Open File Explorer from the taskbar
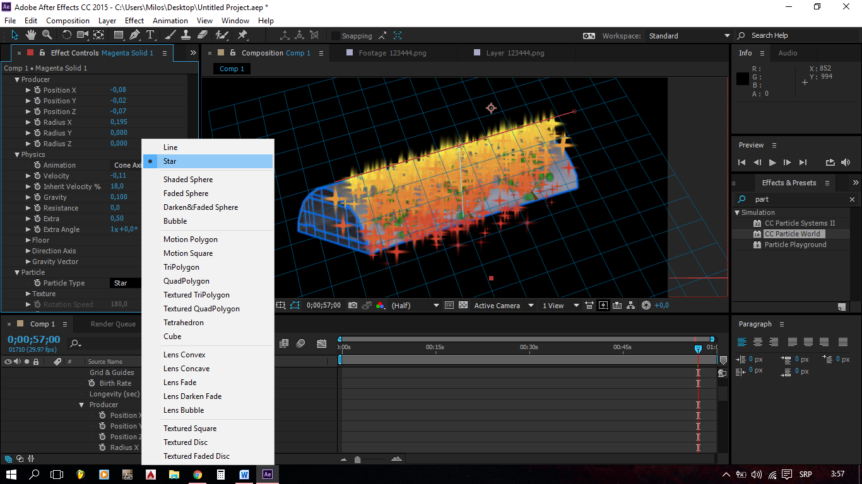Screen dimensions: 862x484 point(174,475)
